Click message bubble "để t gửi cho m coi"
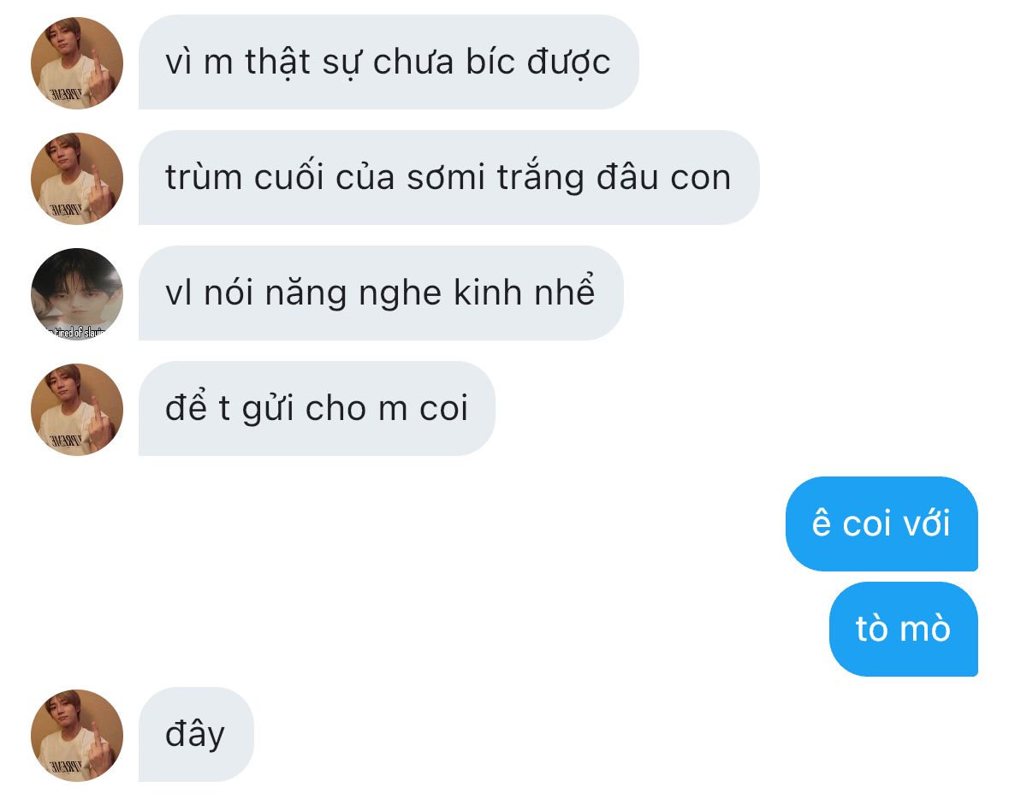 317,409
